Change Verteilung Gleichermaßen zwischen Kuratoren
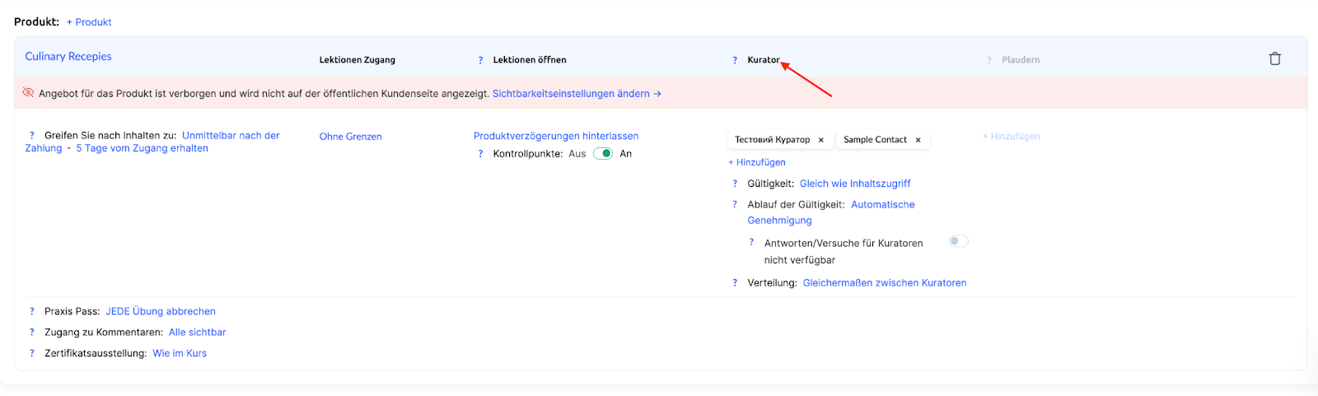 pos(884,282)
